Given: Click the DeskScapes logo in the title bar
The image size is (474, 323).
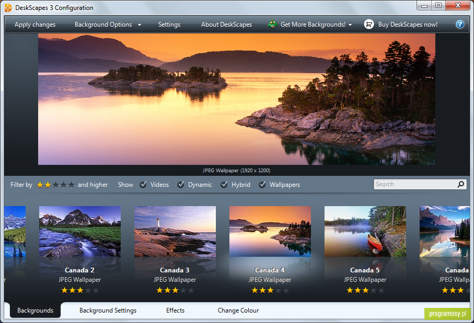Looking at the screenshot, I should pyautogui.click(x=8, y=7).
